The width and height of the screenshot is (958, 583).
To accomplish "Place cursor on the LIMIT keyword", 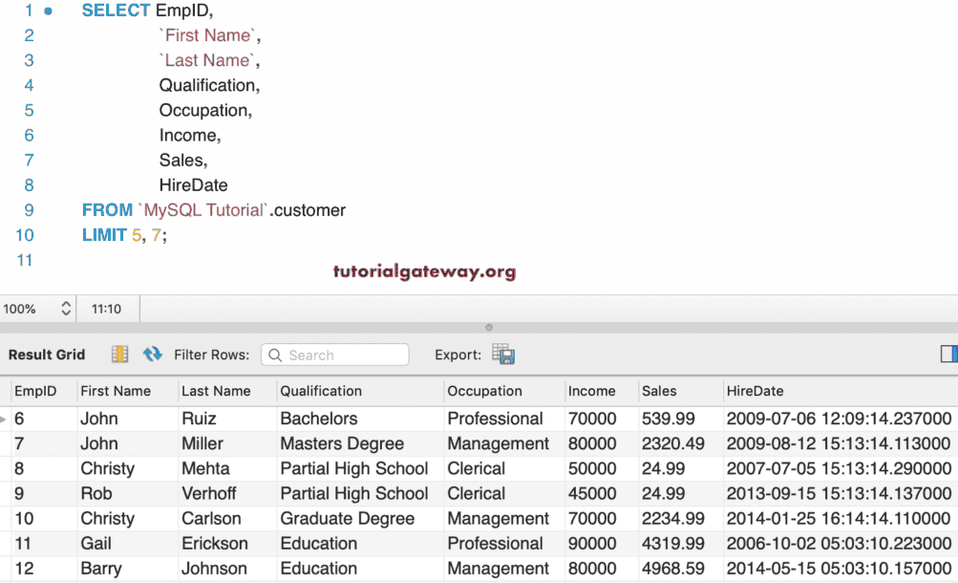I will point(104,235).
